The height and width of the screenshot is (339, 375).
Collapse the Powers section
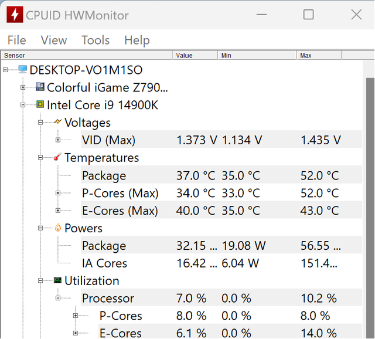point(40,228)
